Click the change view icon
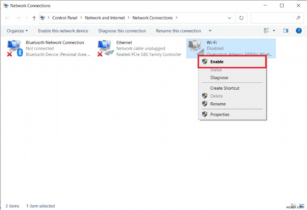 266,31
